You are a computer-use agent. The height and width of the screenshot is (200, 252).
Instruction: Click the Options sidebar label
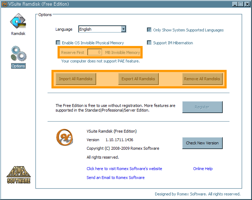(18, 66)
